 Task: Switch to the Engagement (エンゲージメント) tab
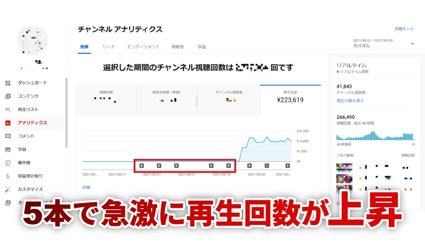point(143,46)
